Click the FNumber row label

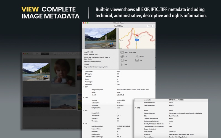(x=95, y=132)
